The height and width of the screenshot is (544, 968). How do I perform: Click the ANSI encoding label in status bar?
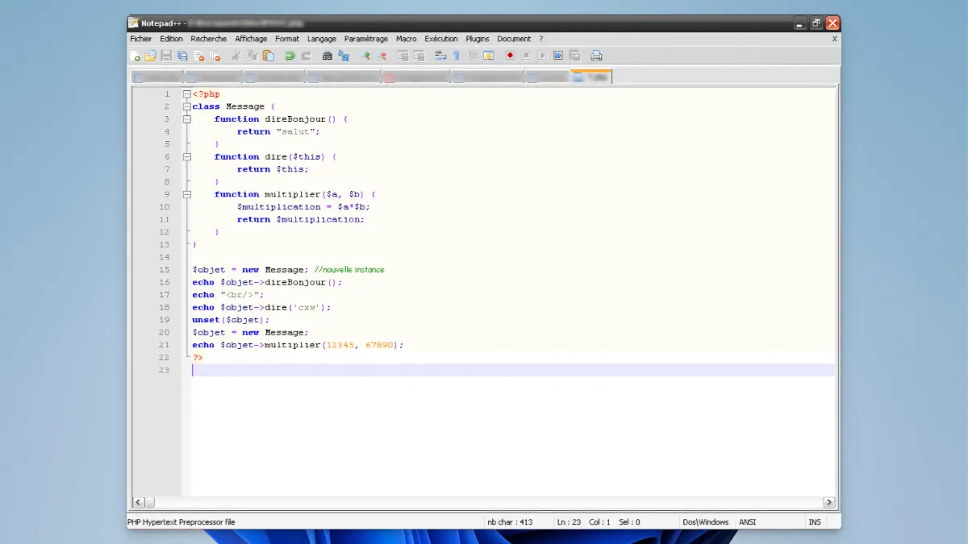pos(748,522)
